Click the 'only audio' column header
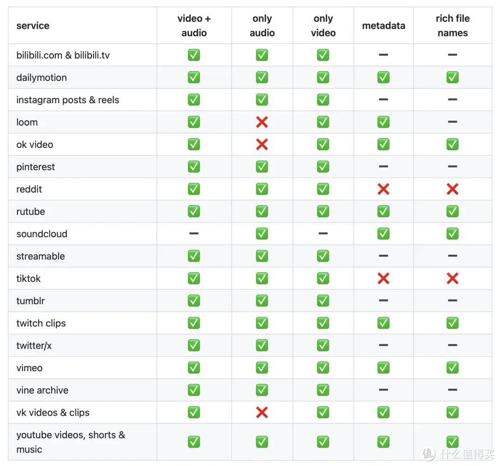 pos(262,25)
